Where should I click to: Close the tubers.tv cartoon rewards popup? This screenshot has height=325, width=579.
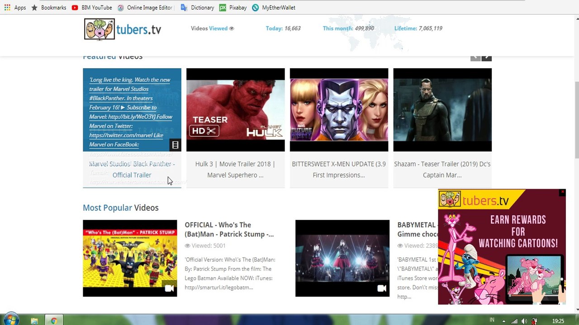[562, 193]
